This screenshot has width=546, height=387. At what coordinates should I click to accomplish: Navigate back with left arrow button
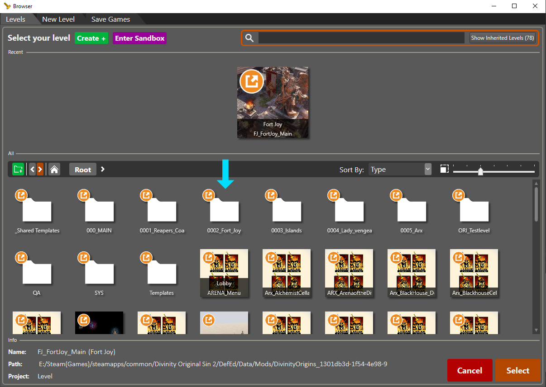(x=32, y=170)
